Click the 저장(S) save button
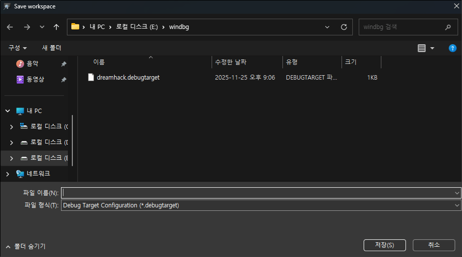 tap(384, 245)
